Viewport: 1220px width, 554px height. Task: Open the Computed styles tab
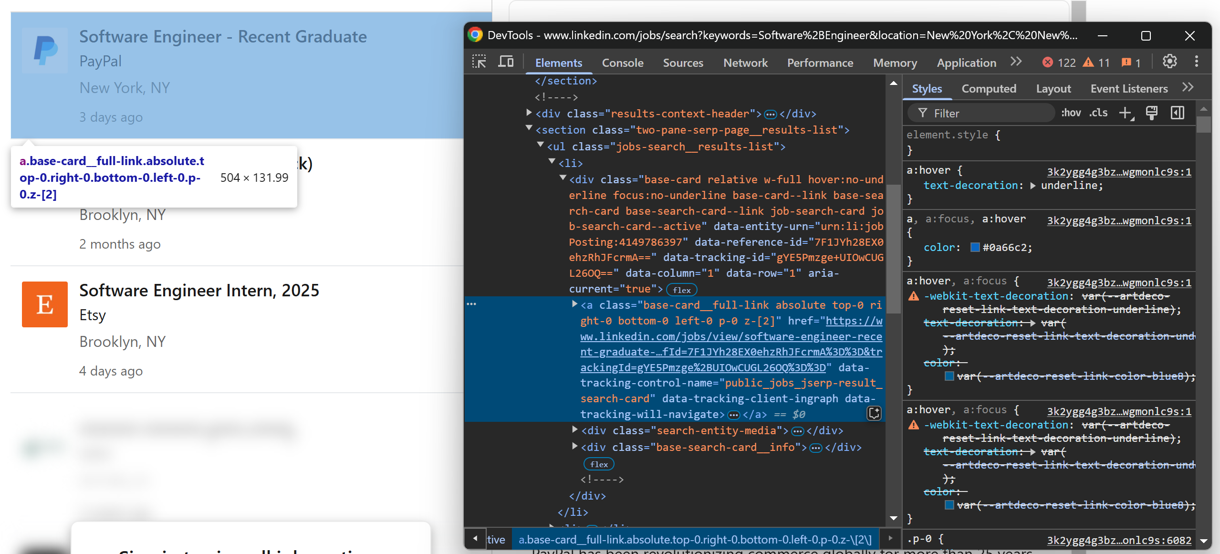click(989, 89)
